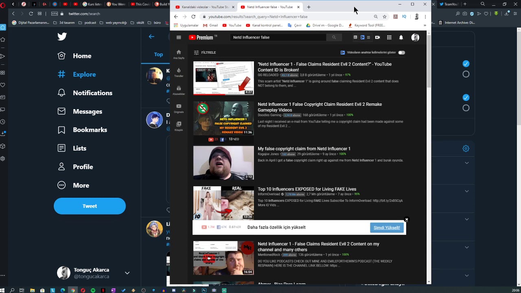Screen dimensions: 521x293
Task: Open Twitter Explore menu item
Action: (77, 74)
